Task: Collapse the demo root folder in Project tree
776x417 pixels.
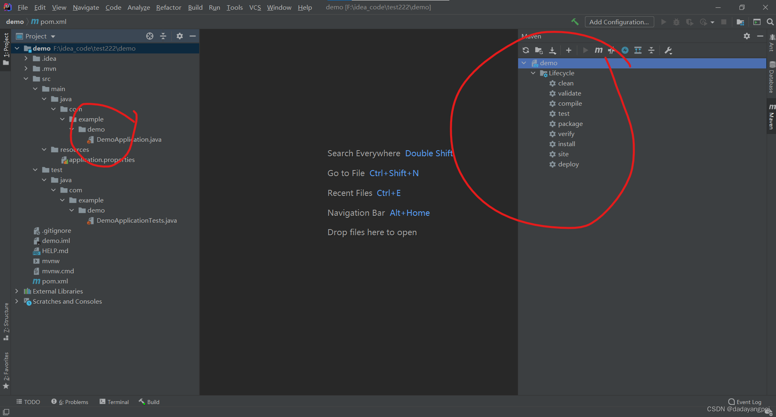Action: click(x=17, y=48)
